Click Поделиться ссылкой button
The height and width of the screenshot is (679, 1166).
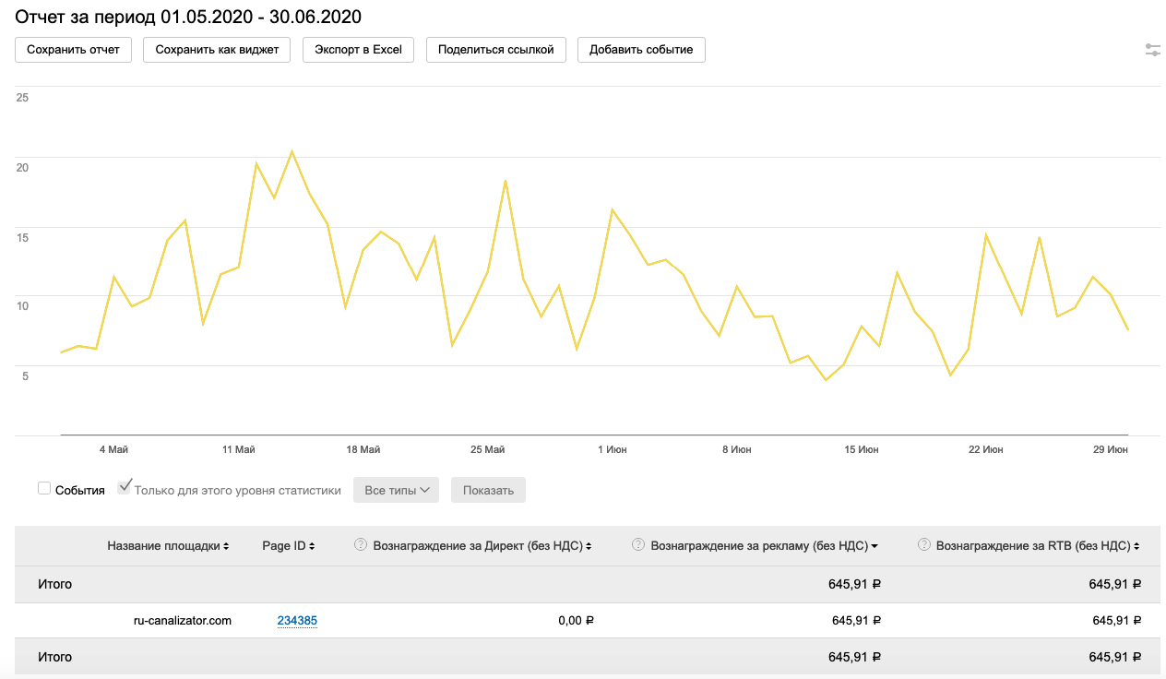(496, 50)
